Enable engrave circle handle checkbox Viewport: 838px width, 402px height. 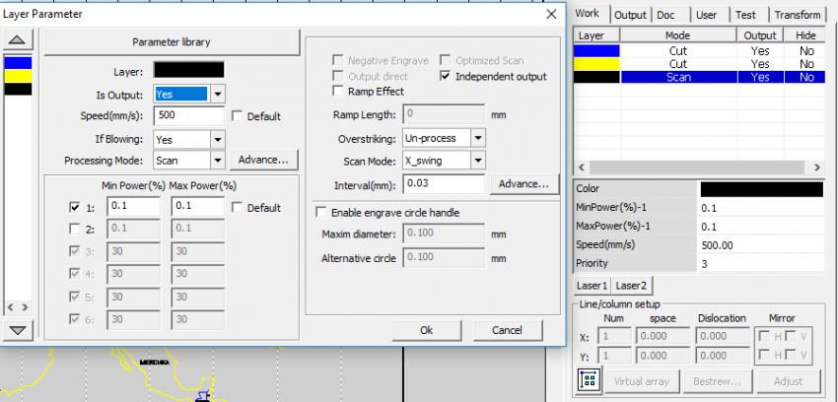tap(320, 212)
